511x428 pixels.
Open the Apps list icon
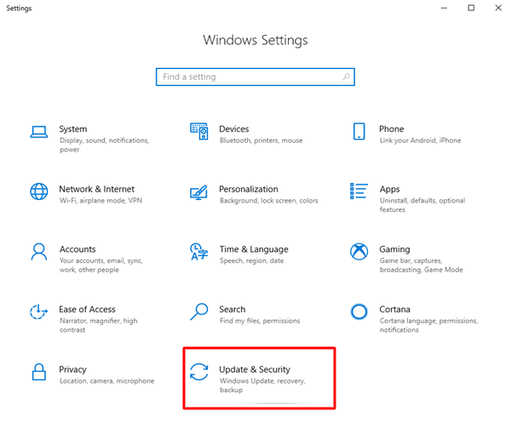[x=359, y=191]
